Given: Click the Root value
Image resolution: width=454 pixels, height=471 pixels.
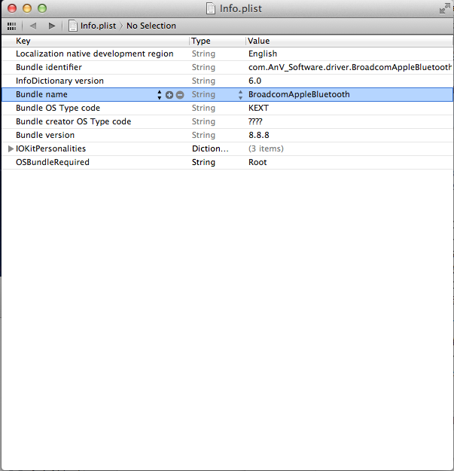Looking at the screenshot, I should tap(257, 162).
